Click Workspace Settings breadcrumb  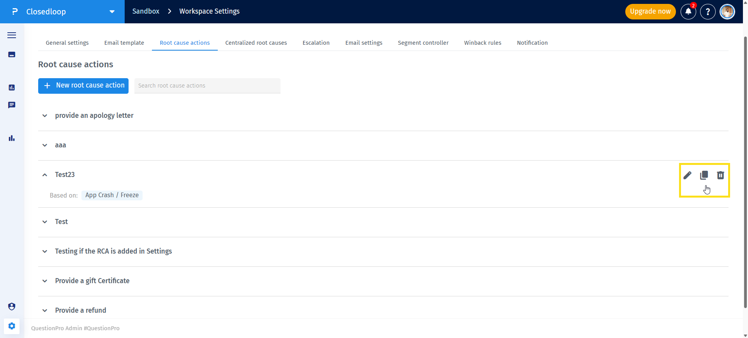209,11
